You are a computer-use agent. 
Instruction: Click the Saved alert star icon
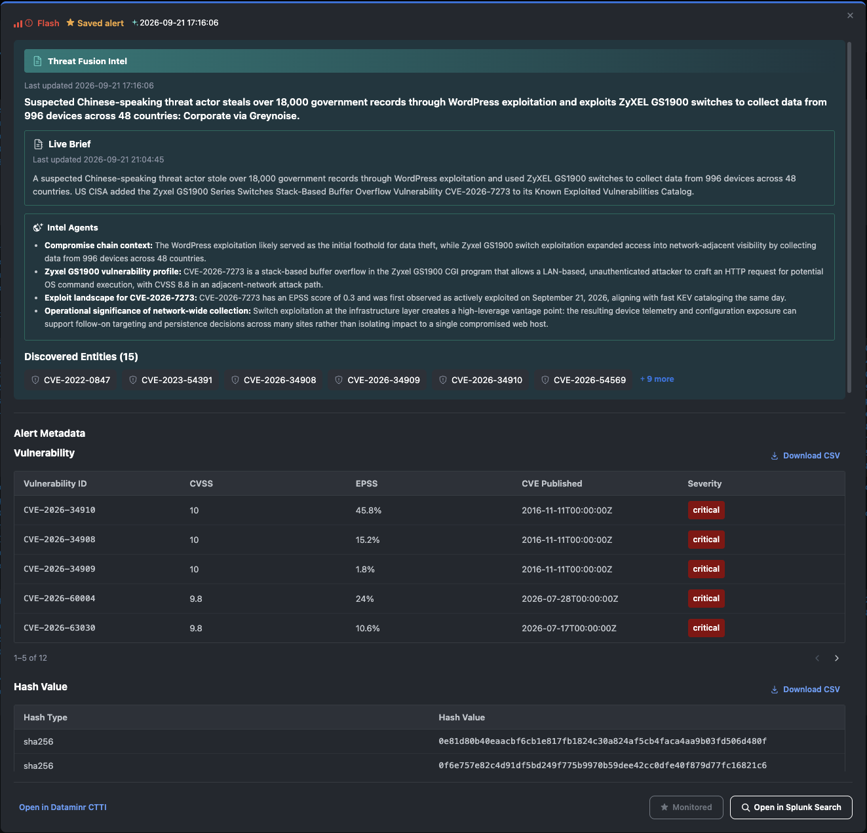pos(70,23)
